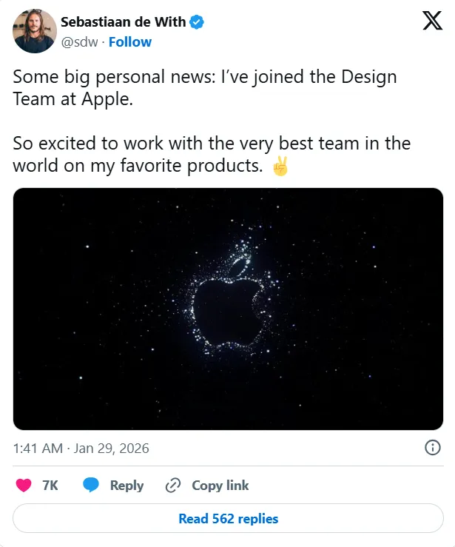Click the Jan 29, 2026 date
The image size is (455, 547).
pyautogui.click(x=111, y=449)
